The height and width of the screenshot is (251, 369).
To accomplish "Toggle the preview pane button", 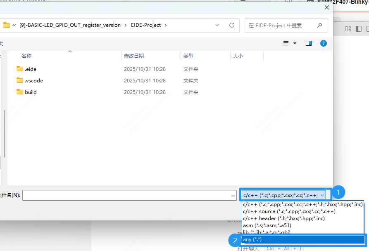I will 308,43.
